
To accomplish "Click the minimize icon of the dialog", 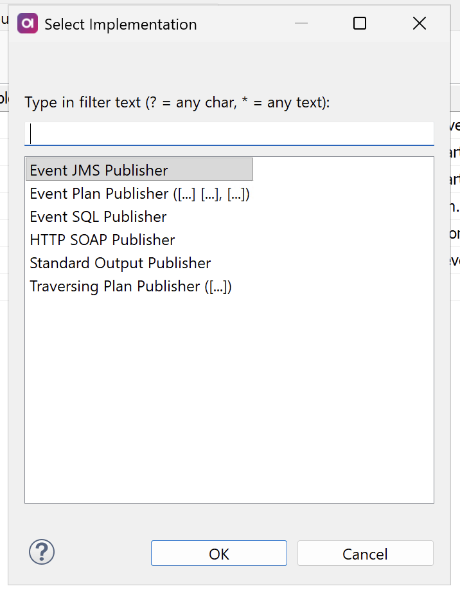I will [301, 23].
